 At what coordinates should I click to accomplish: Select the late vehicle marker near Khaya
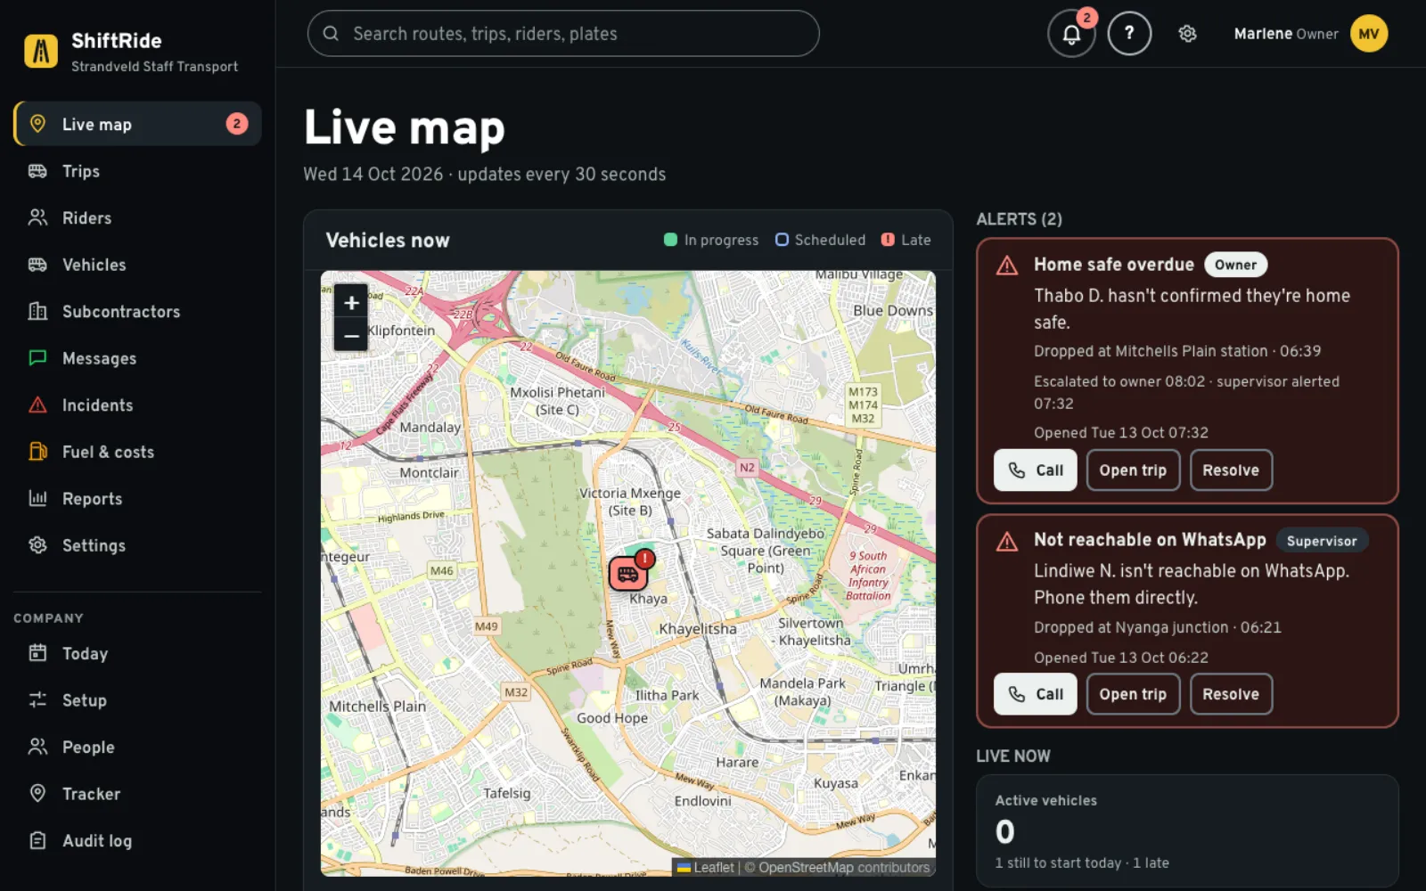pyautogui.click(x=628, y=573)
